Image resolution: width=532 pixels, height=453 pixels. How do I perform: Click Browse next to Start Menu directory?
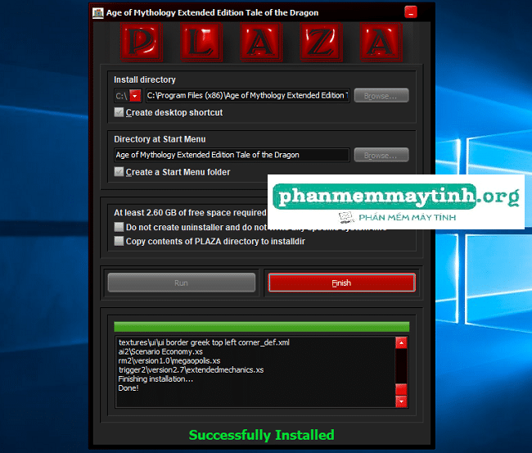[381, 155]
